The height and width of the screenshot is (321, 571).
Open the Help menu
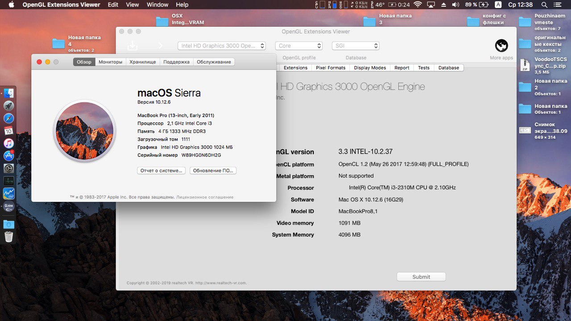point(182,4)
